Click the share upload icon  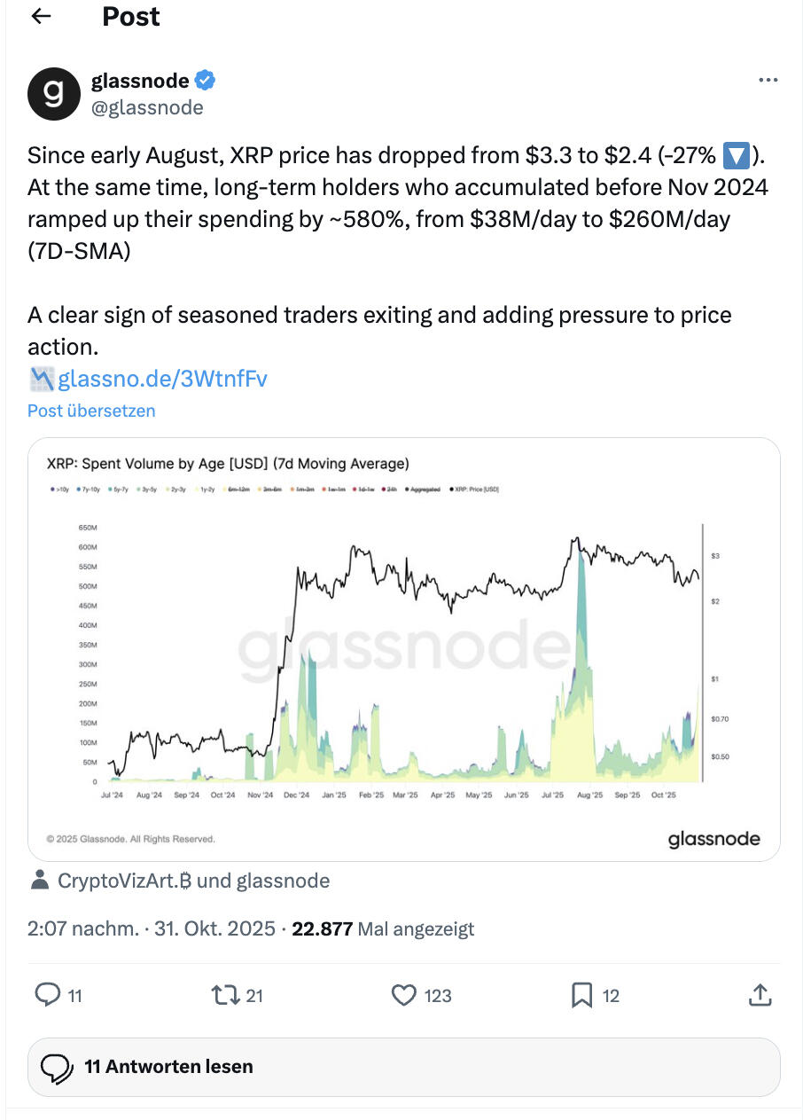[760, 996]
